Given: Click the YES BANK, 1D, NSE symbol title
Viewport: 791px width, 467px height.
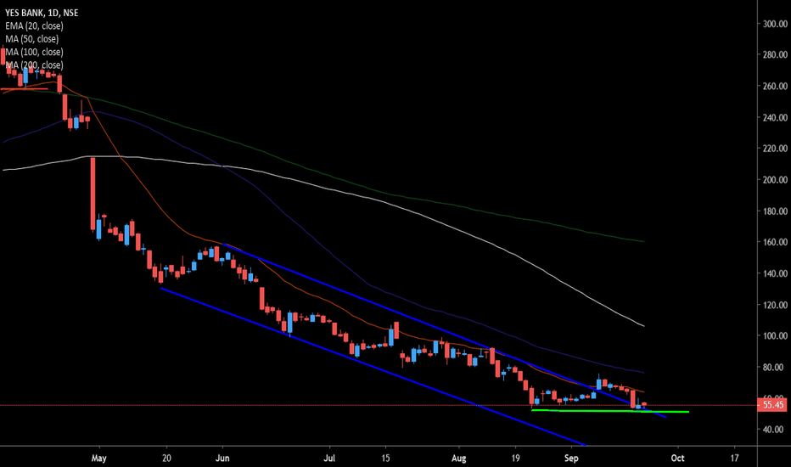Looking at the screenshot, I should point(42,13).
